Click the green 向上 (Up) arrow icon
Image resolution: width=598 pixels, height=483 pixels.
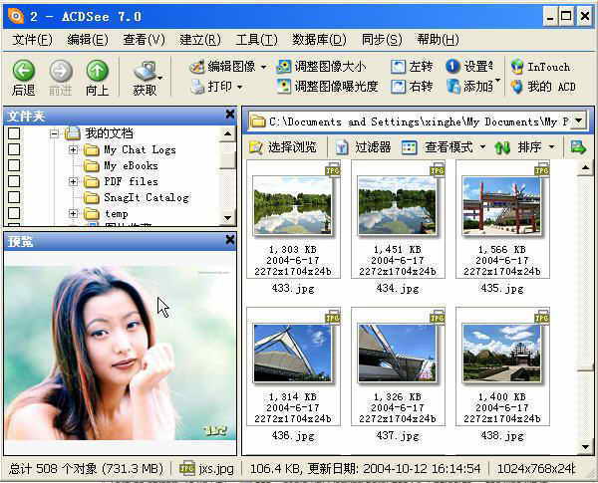pos(97,70)
